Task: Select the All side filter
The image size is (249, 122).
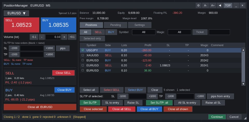Action: pyautogui.click(x=86, y=32)
